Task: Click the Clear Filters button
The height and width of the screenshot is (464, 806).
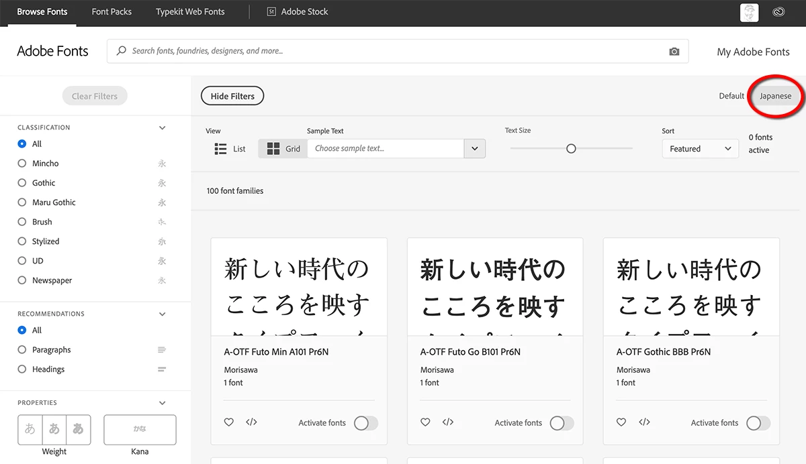Action: click(95, 96)
